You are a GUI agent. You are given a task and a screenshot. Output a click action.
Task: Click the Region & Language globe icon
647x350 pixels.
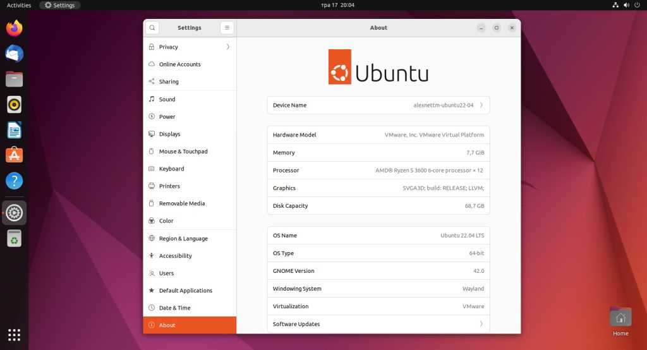pyautogui.click(x=152, y=239)
